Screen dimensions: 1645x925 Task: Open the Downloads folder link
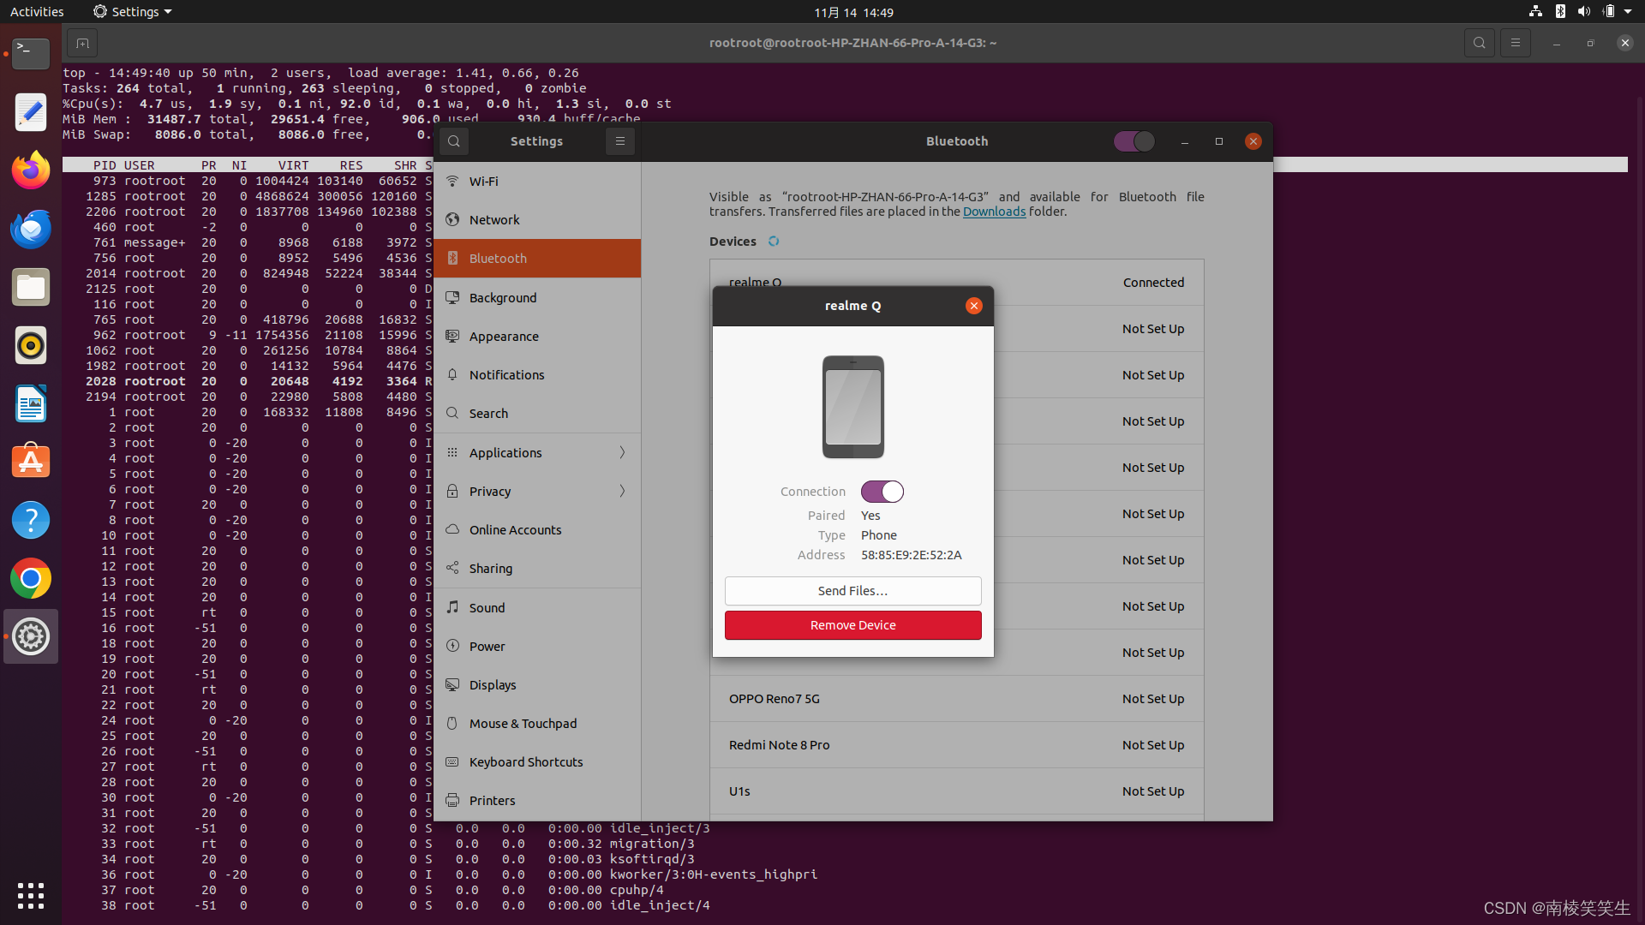[994, 212]
